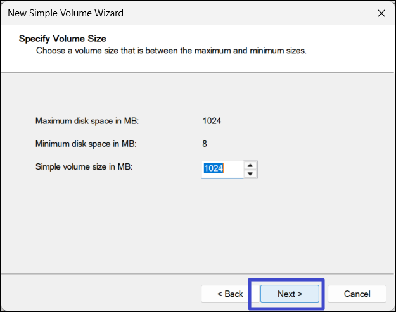Decrease volume size with the down arrow

point(251,173)
